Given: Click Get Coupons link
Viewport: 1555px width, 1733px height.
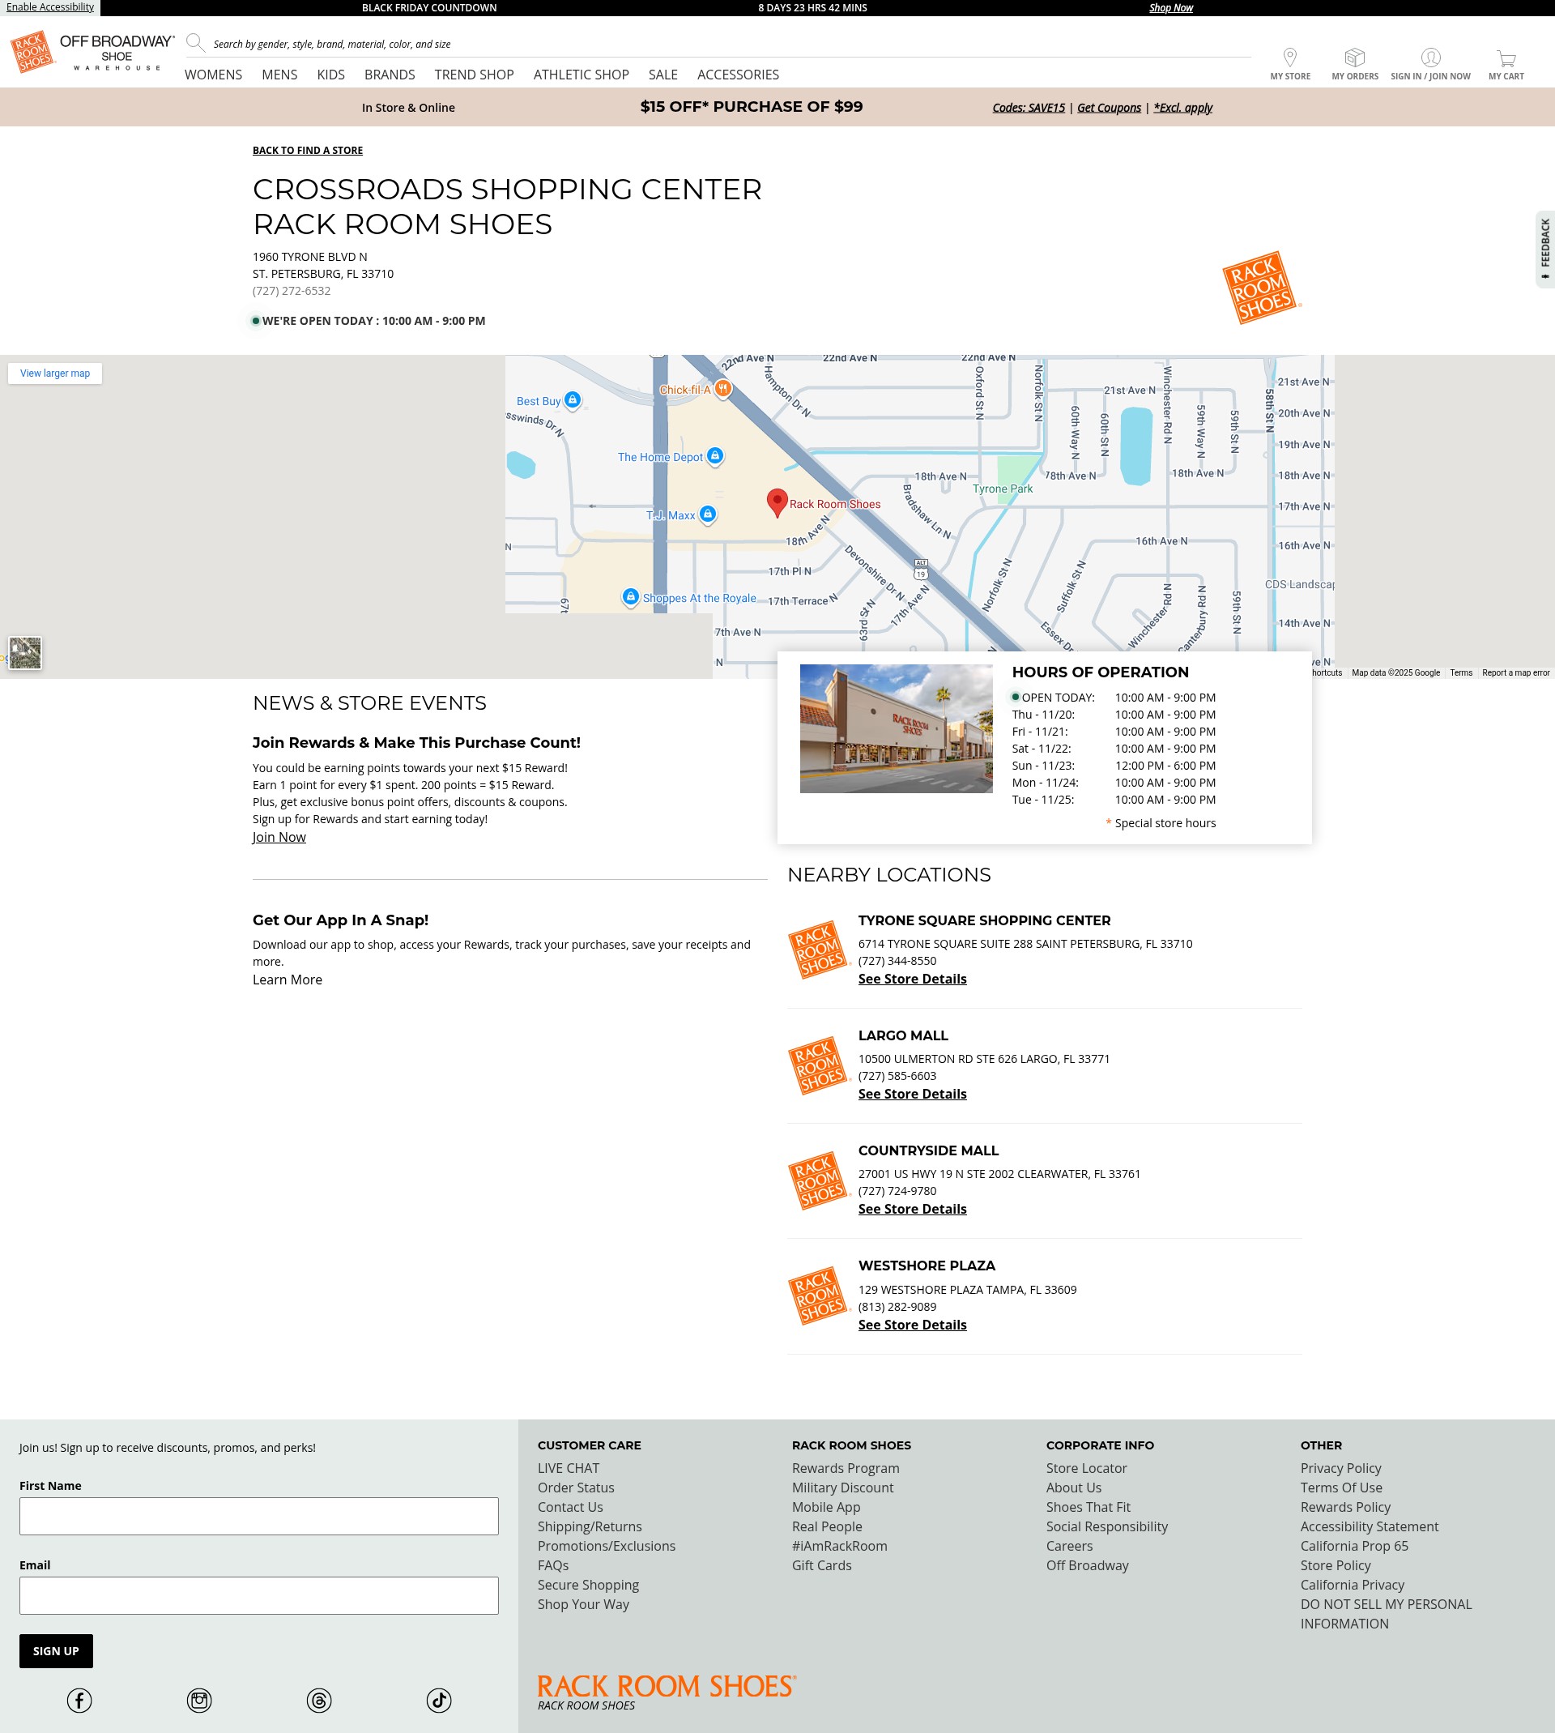Looking at the screenshot, I should point(1109,108).
